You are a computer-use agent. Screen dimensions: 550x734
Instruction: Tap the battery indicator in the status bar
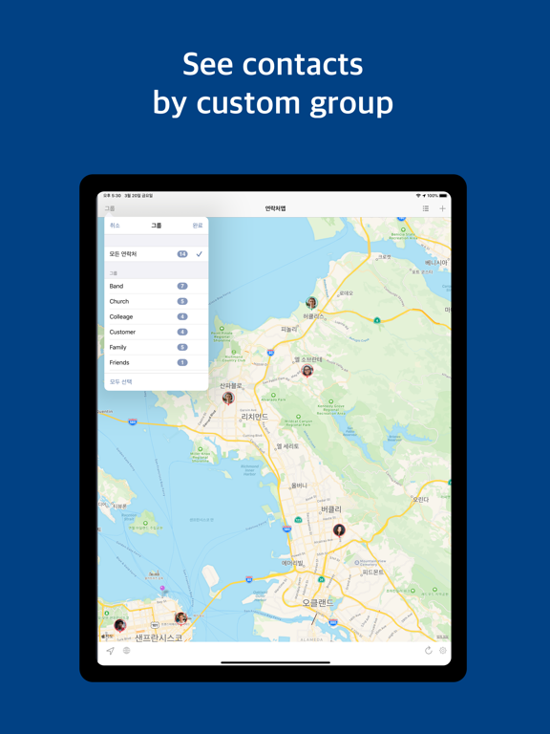click(x=443, y=196)
